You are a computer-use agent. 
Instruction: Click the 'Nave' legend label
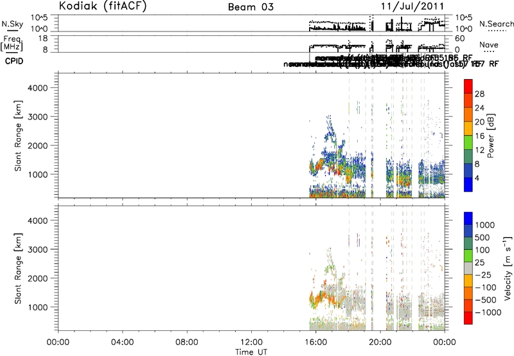click(x=489, y=44)
